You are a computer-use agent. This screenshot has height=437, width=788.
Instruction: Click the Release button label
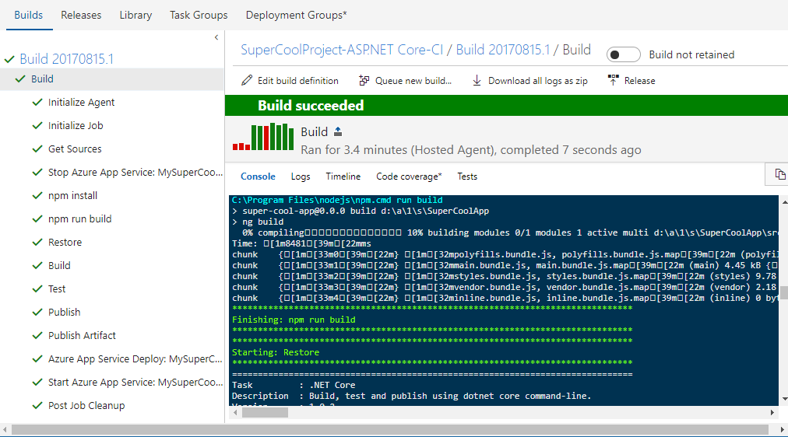[640, 80]
